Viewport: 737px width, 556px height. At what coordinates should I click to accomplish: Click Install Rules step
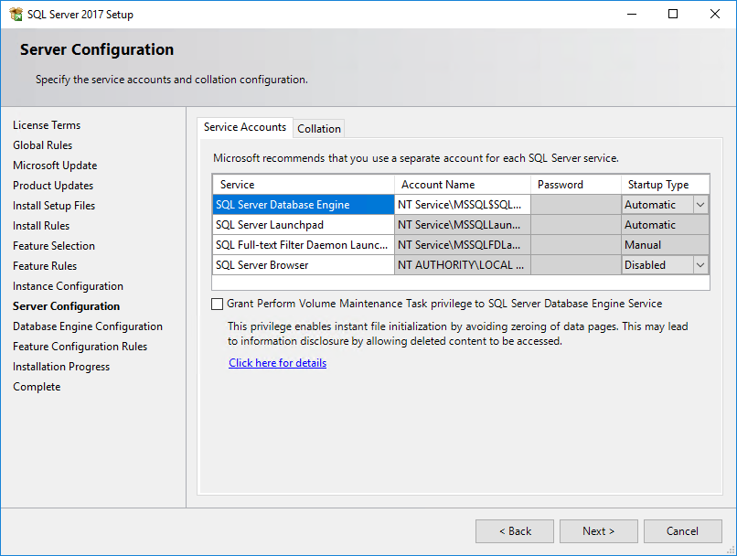[41, 226]
